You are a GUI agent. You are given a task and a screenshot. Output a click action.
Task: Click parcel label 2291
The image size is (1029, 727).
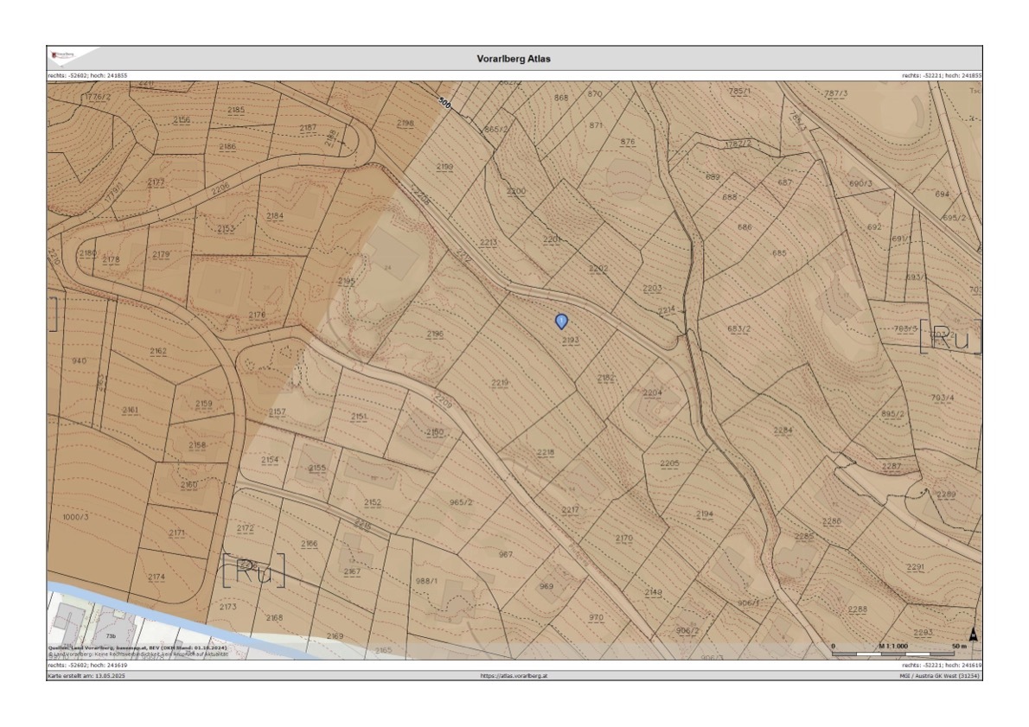(x=916, y=567)
